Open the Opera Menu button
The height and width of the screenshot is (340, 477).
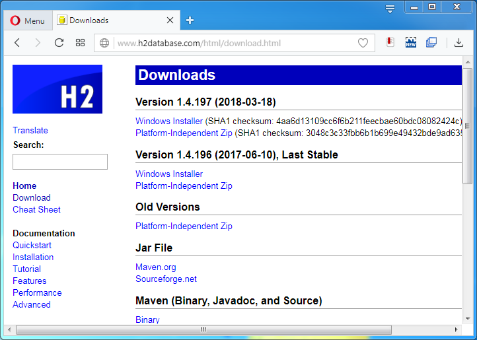click(x=28, y=20)
